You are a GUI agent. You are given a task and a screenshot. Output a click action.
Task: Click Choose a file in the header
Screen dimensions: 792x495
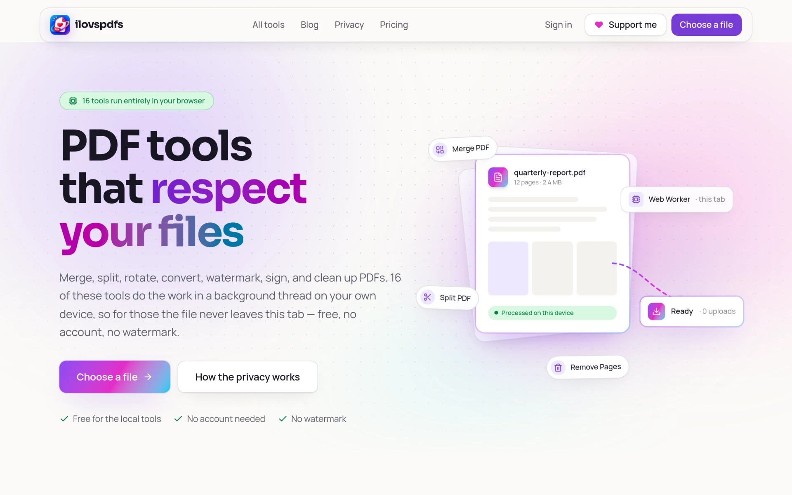(706, 25)
